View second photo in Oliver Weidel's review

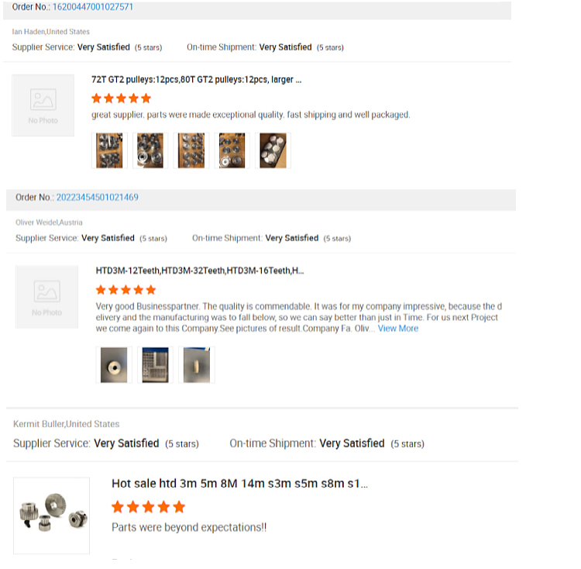click(155, 364)
